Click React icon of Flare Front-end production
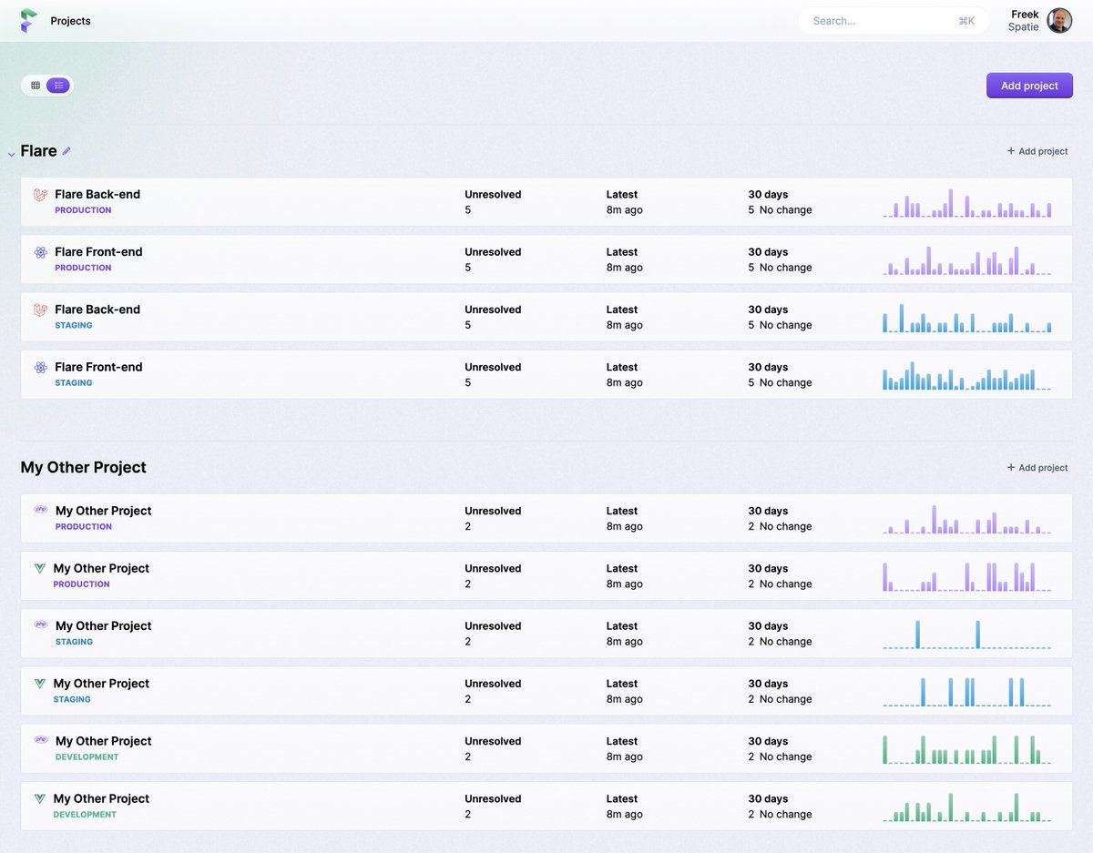 coord(40,252)
